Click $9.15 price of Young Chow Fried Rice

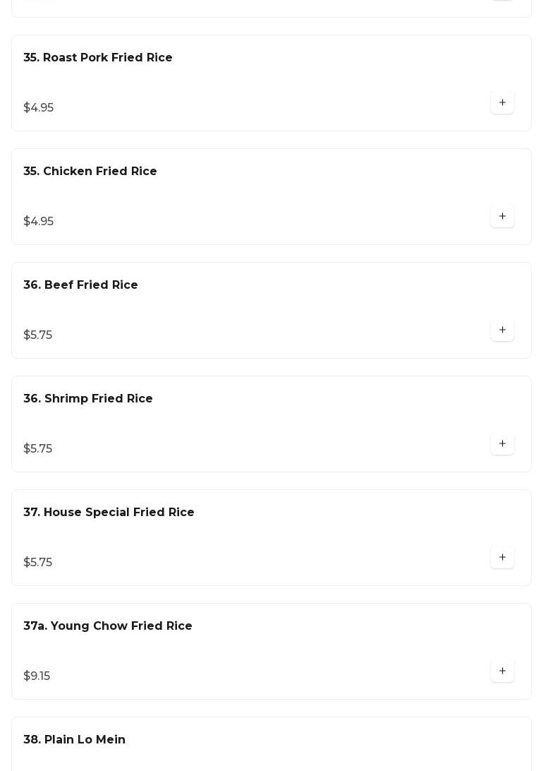[37, 676]
